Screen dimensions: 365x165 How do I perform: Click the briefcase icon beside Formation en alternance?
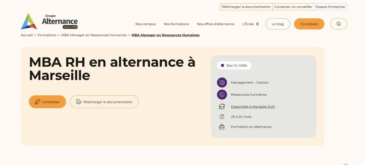point(222,127)
